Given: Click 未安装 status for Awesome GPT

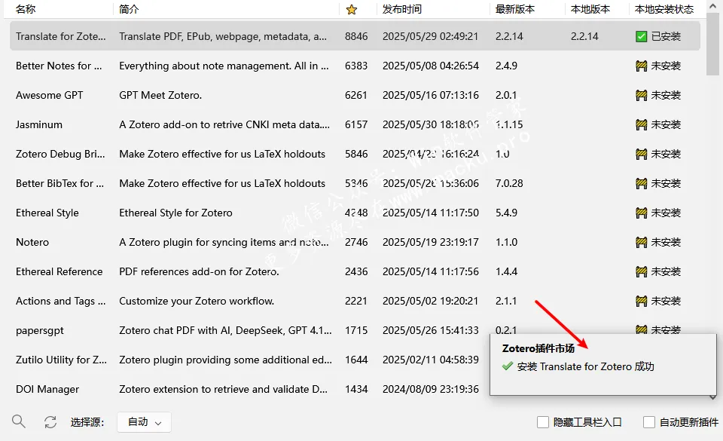Looking at the screenshot, I should [x=666, y=96].
